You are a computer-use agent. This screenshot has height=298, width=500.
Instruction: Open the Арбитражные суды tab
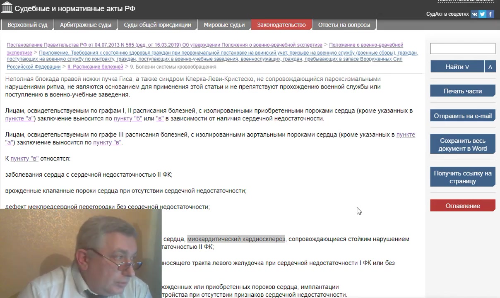point(86,25)
